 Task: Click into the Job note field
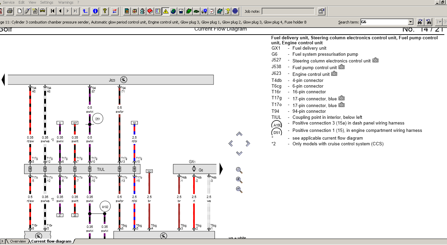coord(288,11)
